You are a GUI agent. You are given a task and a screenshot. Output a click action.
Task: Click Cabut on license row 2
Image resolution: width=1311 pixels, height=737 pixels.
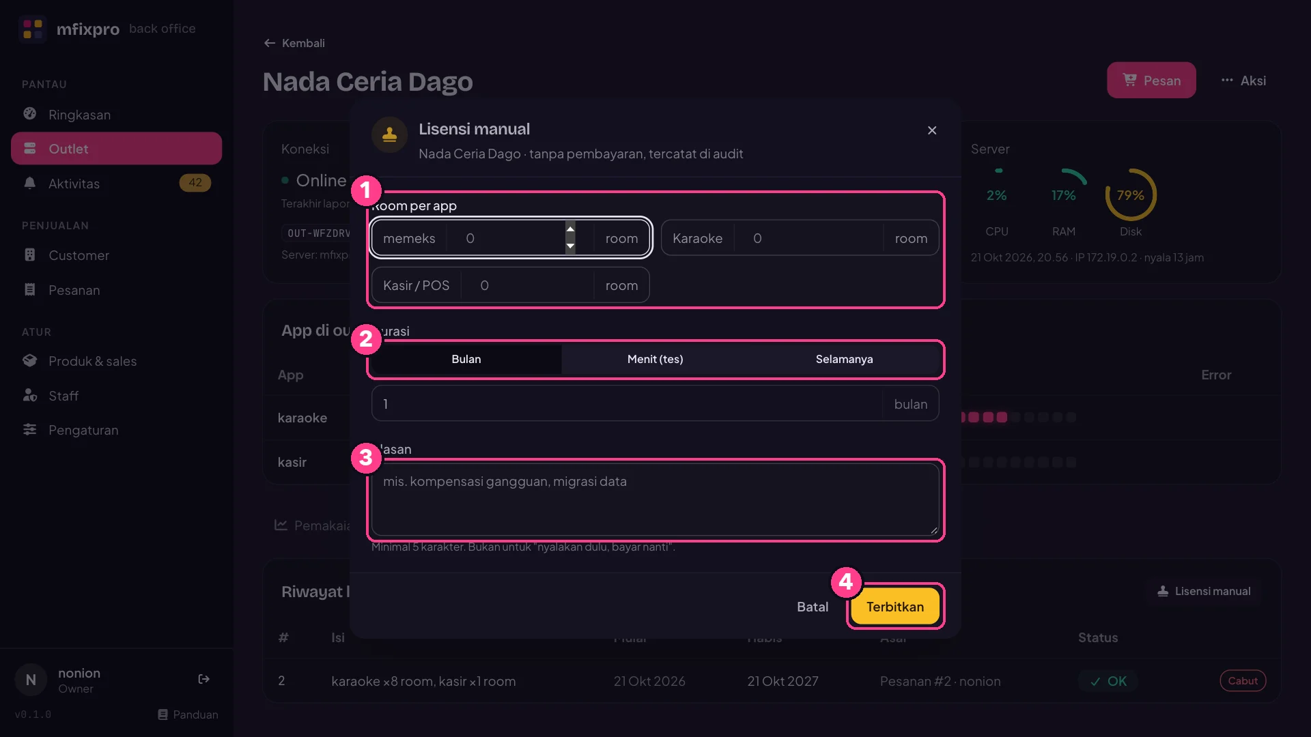point(1243,680)
